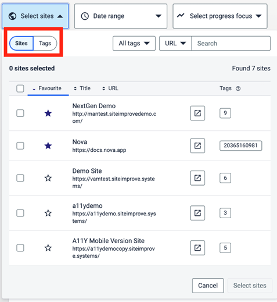Screen dimensions: 277x302
Task: Check the a11ydemo row checkbox
Action: pos(20,213)
